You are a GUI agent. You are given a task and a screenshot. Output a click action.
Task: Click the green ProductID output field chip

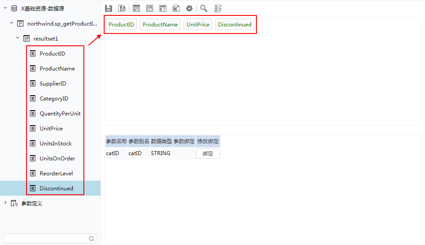pos(121,24)
